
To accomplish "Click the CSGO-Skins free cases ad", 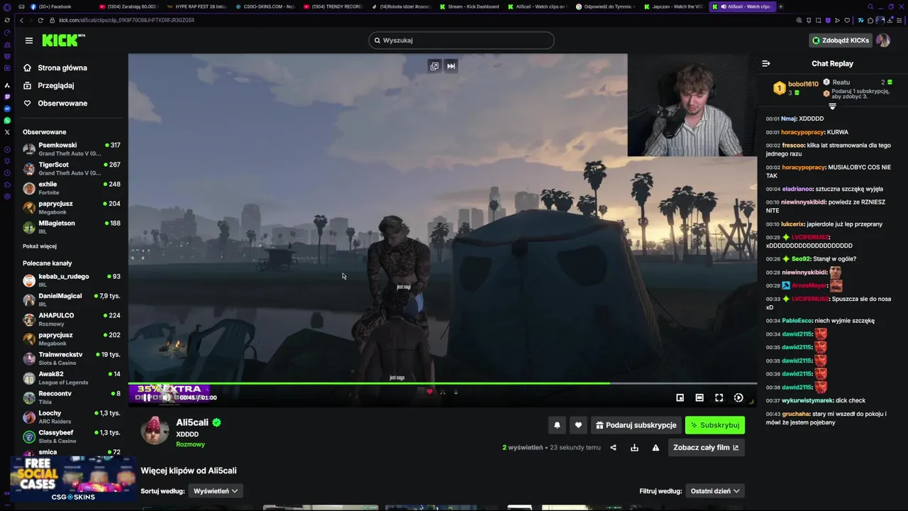I will (x=72, y=479).
